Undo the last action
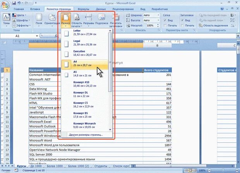 coord(19,3)
